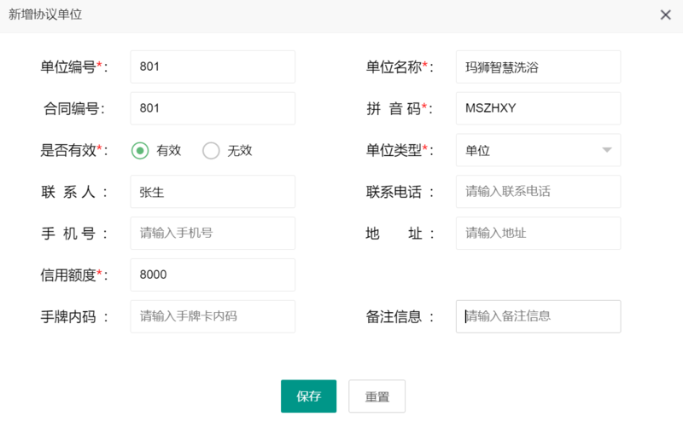Click the 联系电话 label
Image resolution: width=683 pixels, height=422 pixels.
pos(400,192)
